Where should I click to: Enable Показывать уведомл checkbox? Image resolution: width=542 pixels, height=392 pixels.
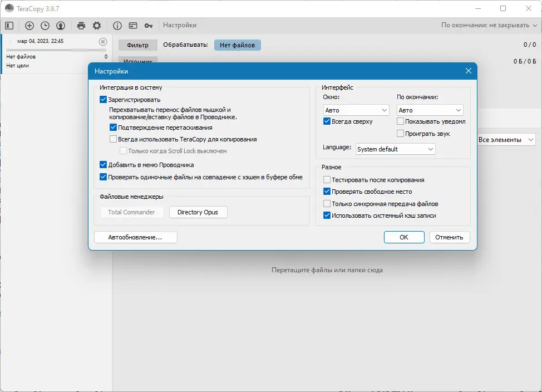400,121
